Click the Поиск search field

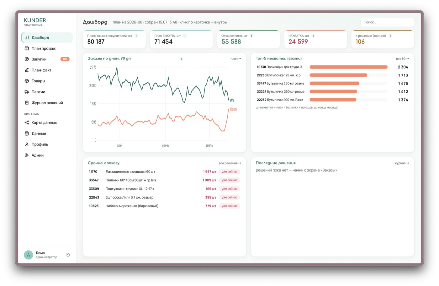tap(387, 22)
